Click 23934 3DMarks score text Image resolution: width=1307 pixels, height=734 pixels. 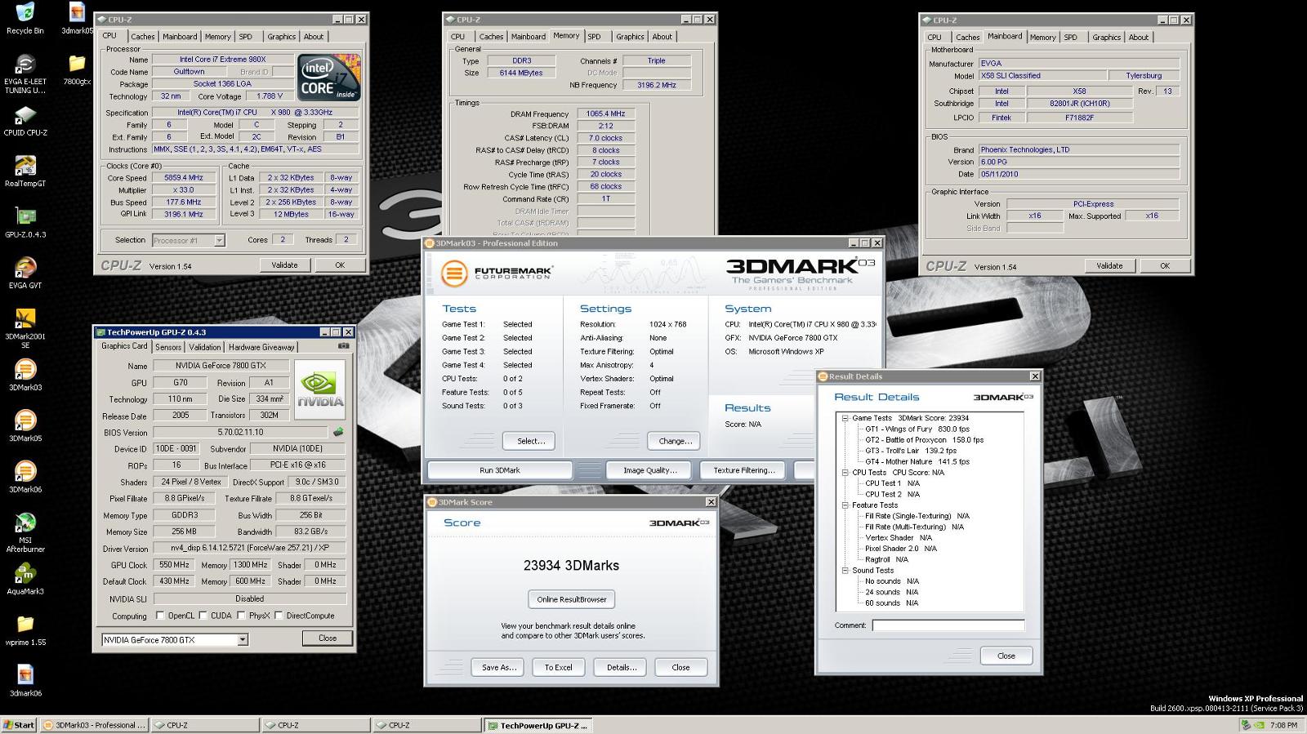point(571,565)
